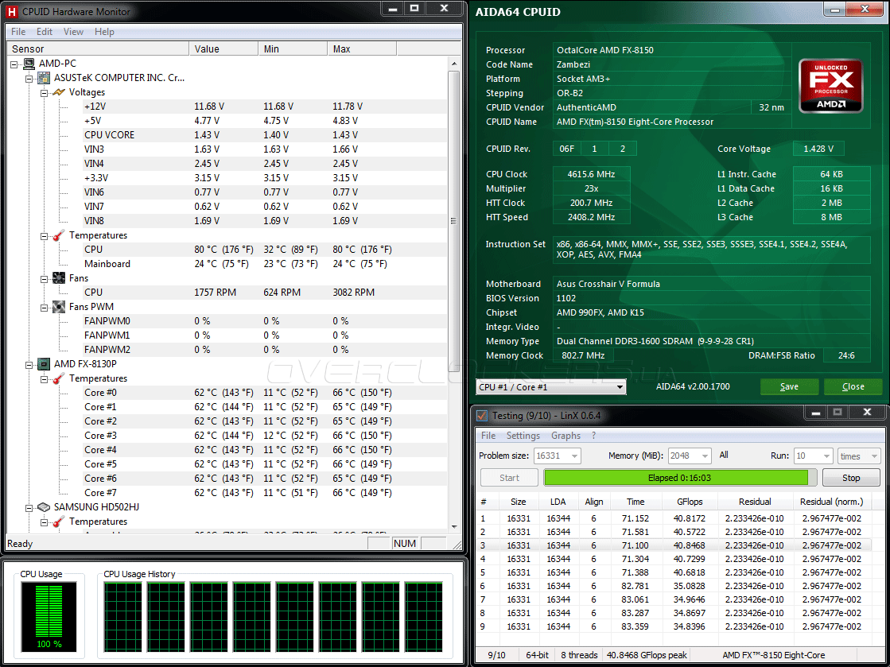Click the LinX window title bar icon

pos(481,415)
